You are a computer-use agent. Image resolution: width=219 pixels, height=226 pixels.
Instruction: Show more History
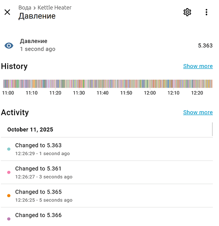[198, 66]
